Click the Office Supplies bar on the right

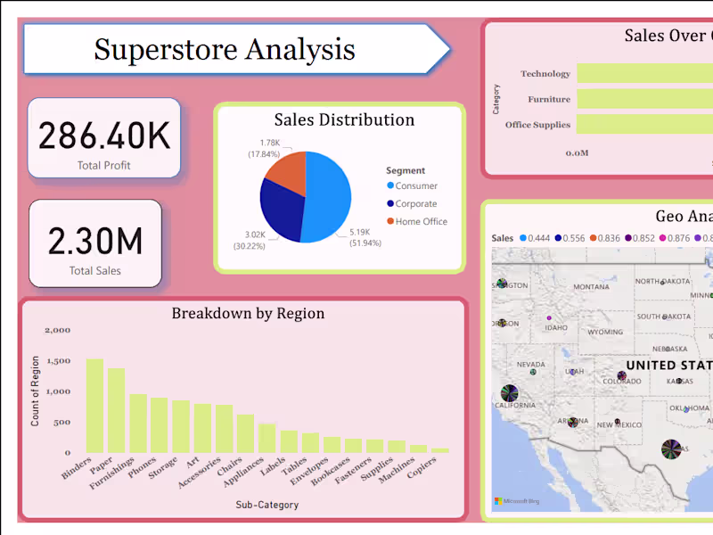[x=643, y=125]
